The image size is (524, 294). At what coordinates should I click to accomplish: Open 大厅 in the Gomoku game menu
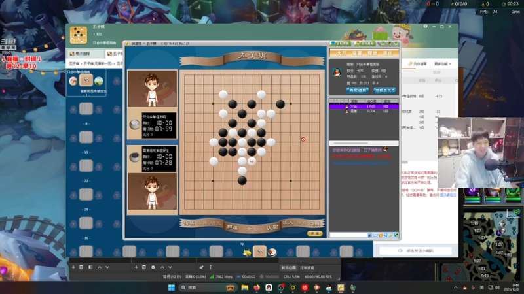pyautogui.click(x=341, y=53)
